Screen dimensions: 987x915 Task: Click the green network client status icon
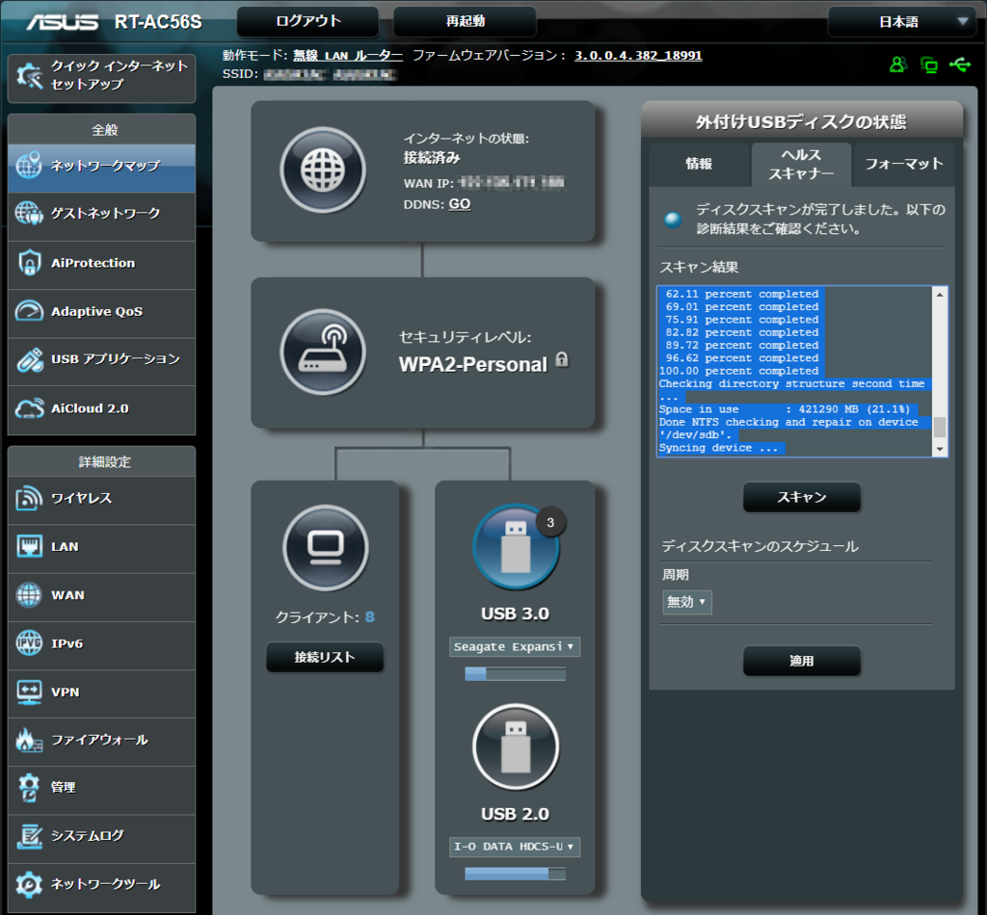point(928,65)
